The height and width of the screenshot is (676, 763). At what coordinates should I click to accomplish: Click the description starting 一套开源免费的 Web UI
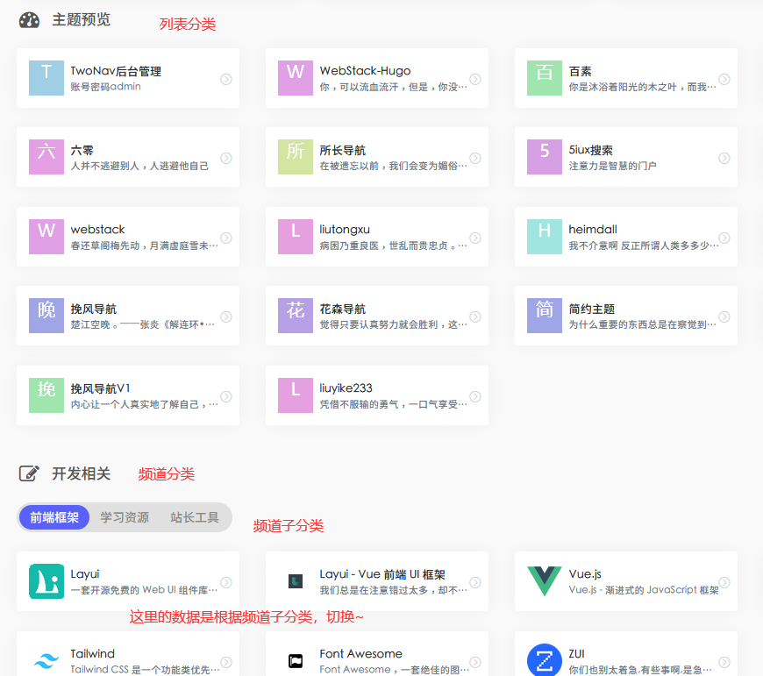(x=145, y=590)
